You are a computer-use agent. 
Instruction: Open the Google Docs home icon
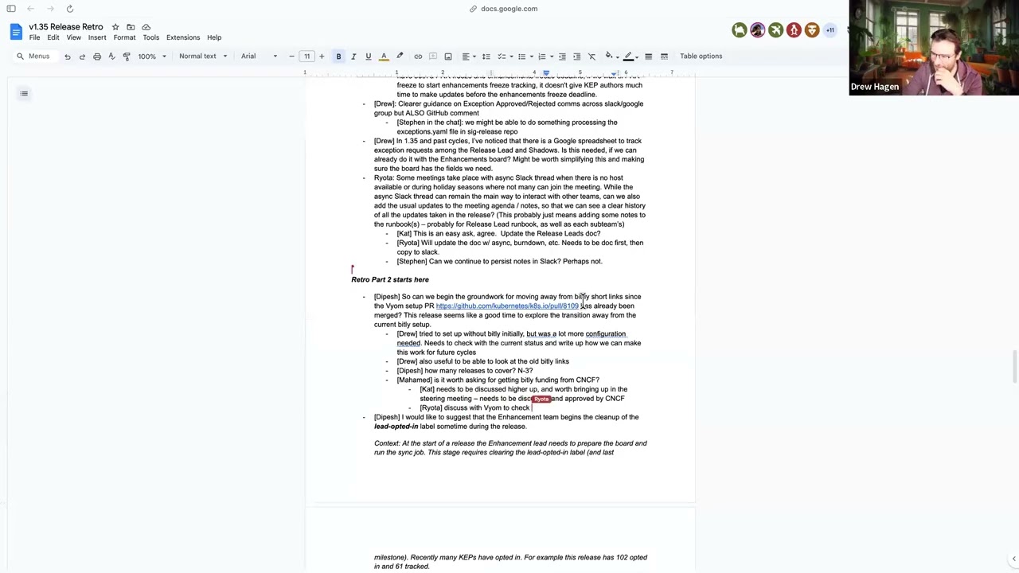point(16,32)
